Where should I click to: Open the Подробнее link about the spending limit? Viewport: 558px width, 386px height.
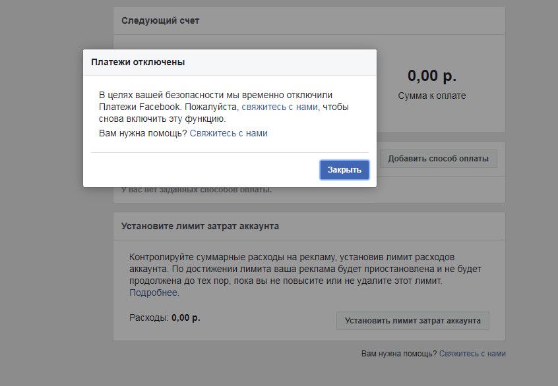154,292
